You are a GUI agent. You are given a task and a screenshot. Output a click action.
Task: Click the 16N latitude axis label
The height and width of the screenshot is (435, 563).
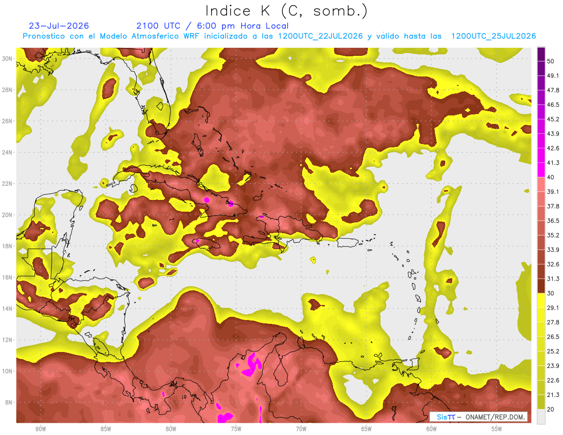click(7, 277)
